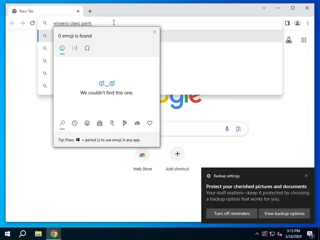Open the most recently used clock category

[75, 123]
